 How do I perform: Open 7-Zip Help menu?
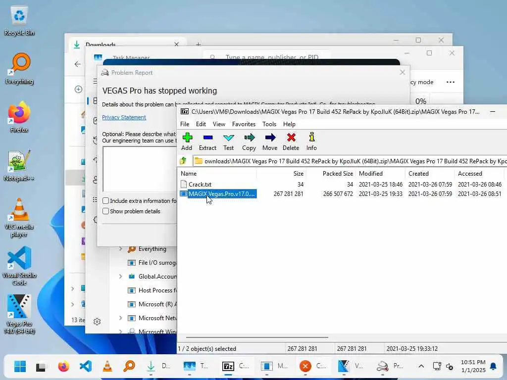(289, 124)
